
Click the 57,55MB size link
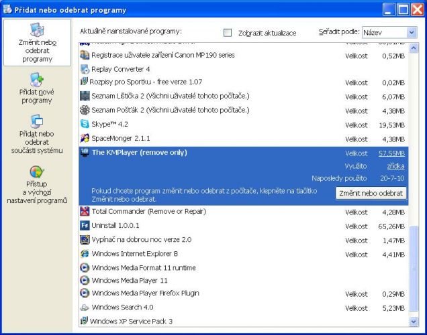click(391, 153)
